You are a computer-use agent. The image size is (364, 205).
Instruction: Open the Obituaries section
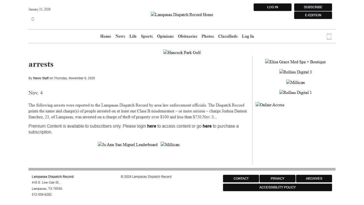(x=187, y=36)
